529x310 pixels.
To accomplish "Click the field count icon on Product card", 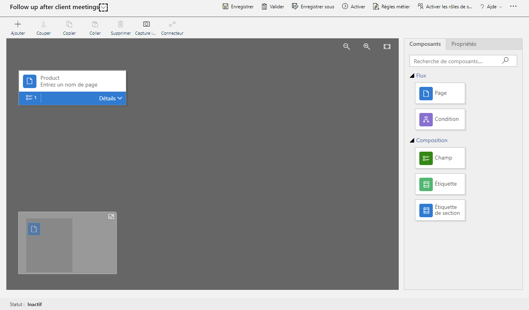I will (29, 98).
